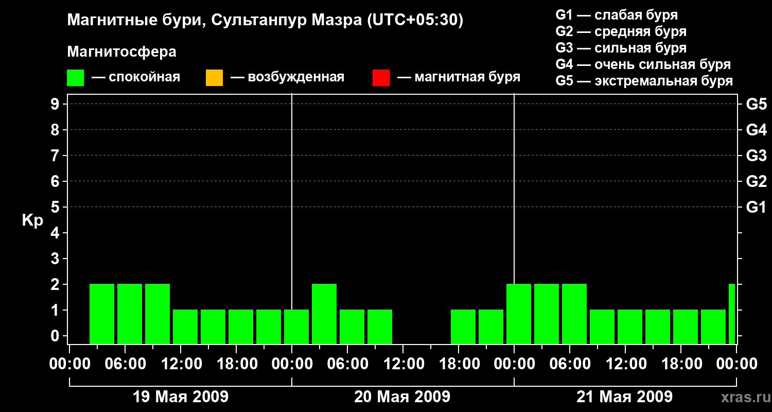Click legend line 'G2 — средняя буря'

tap(621, 31)
